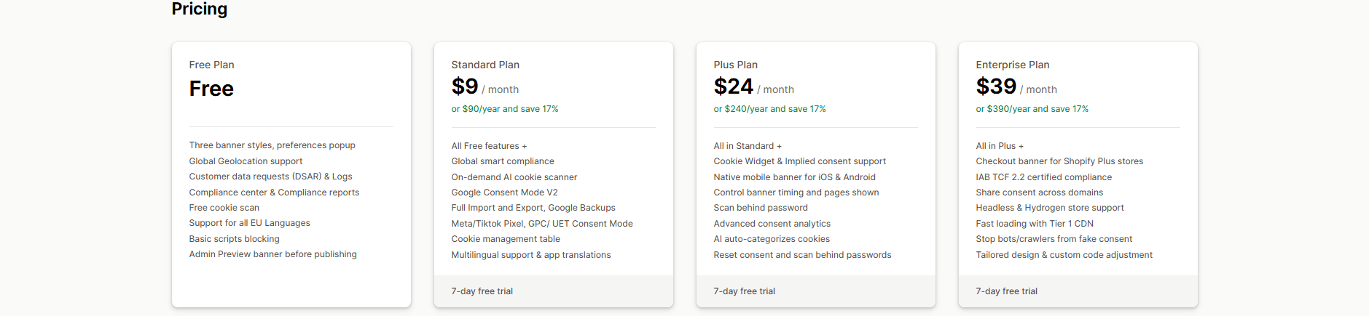Click the $9 / month price
Viewport: 1369px width, 316px height.
(x=485, y=87)
